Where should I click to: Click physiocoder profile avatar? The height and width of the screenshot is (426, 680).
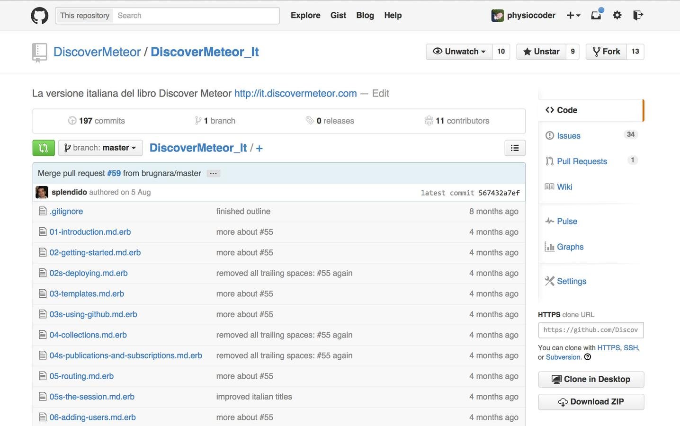tap(497, 16)
